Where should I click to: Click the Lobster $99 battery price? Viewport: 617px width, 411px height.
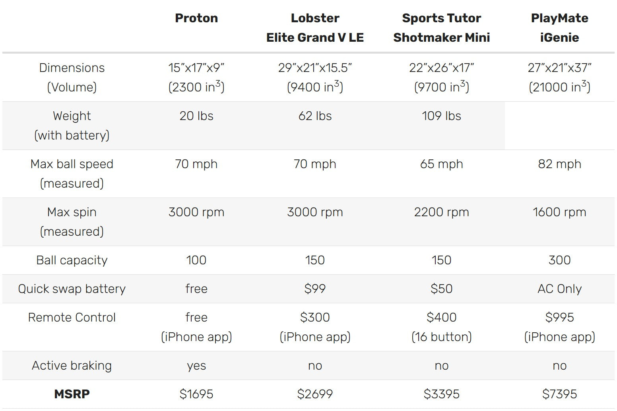(x=315, y=289)
